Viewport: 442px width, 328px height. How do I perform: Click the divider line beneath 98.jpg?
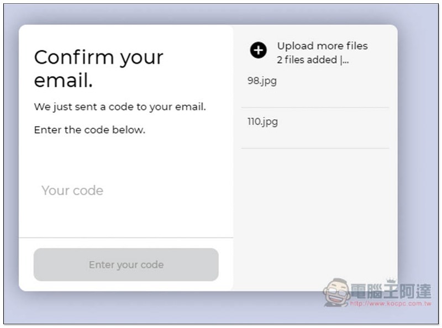[315, 107]
